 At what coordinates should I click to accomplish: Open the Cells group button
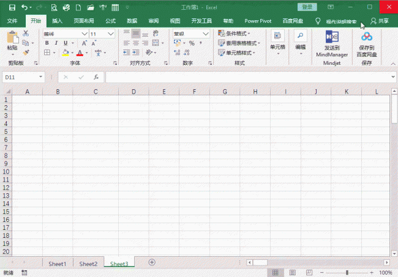click(278, 42)
